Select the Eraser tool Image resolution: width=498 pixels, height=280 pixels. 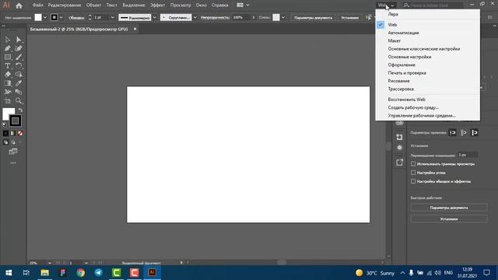(8, 75)
